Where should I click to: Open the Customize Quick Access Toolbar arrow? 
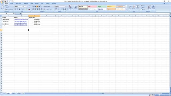14,1
